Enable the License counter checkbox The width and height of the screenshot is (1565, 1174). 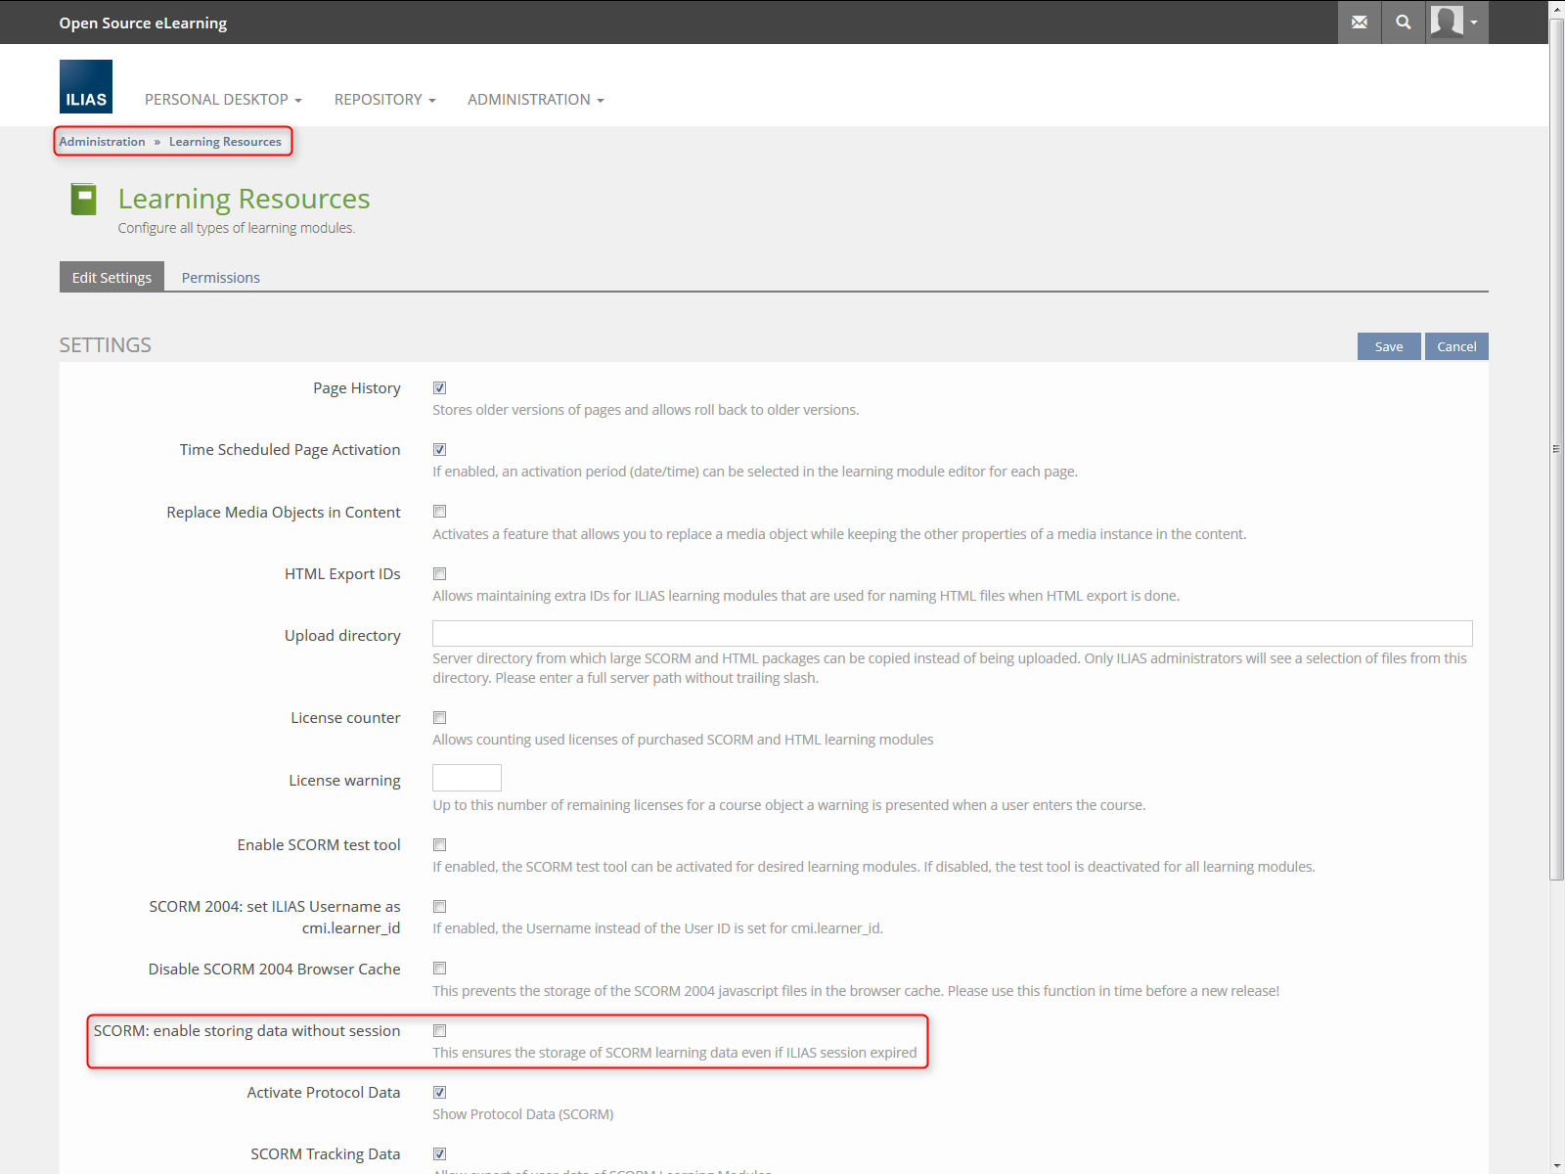440,718
